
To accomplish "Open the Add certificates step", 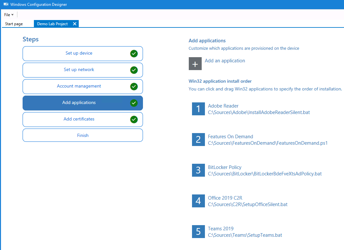I will (83, 120).
